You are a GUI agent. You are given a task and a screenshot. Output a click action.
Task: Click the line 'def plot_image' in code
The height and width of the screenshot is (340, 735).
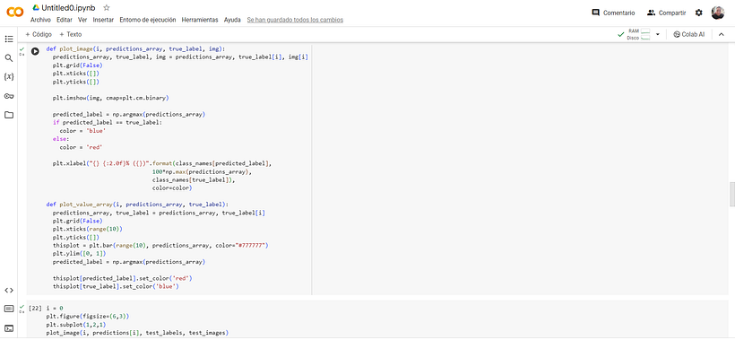(x=135, y=48)
